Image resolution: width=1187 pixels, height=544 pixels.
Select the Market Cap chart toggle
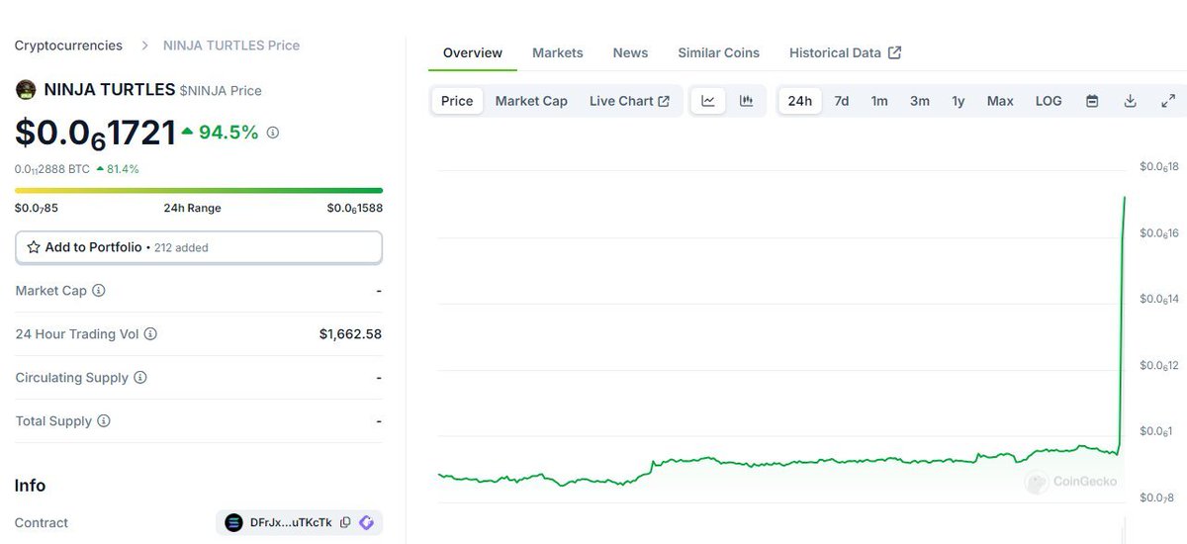click(531, 101)
